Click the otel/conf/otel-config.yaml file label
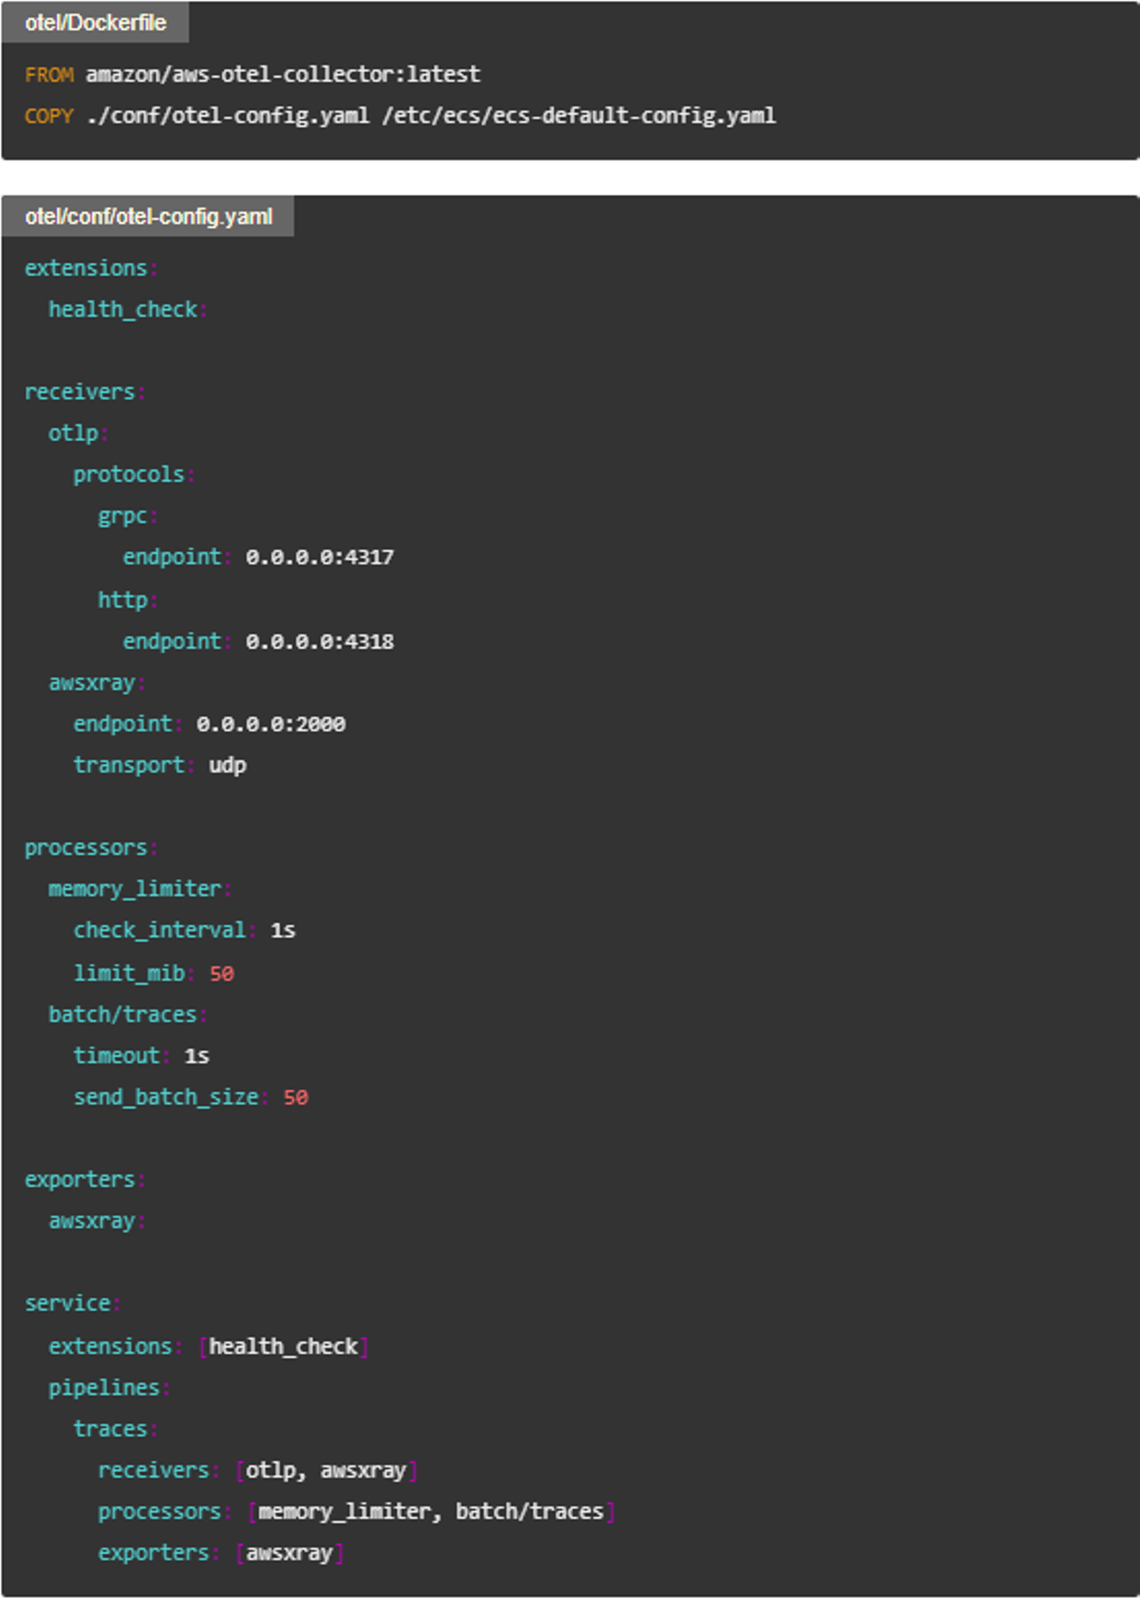The width and height of the screenshot is (1140, 1602). click(x=148, y=217)
